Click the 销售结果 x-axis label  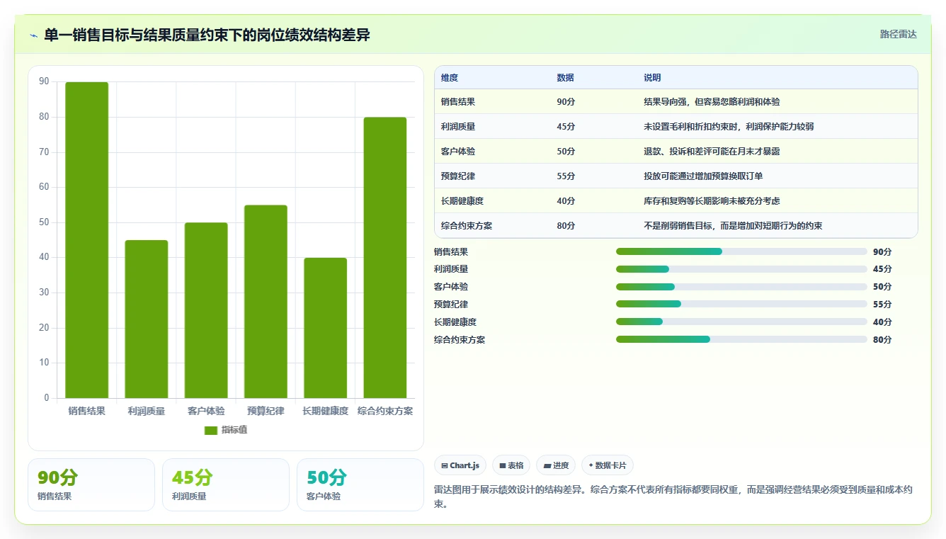tap(87, 411)
